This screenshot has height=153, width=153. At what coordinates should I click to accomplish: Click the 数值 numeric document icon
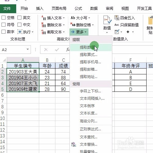[107, 20]
